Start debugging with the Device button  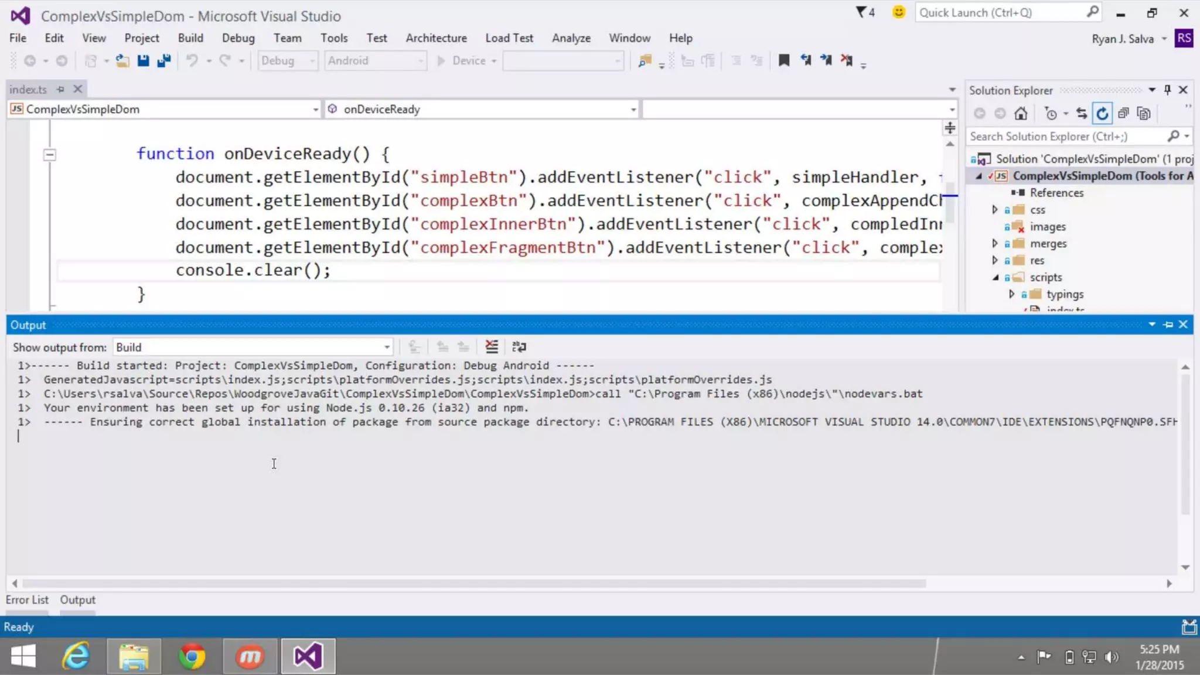coord(462,60)
